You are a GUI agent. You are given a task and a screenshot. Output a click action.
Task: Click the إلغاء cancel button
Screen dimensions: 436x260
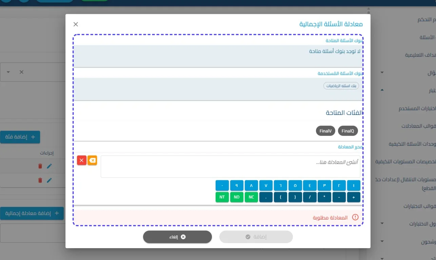(177, 237)
